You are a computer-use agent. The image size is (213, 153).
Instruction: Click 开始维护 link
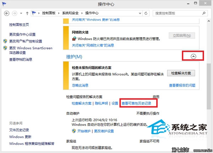click(84, 131)
